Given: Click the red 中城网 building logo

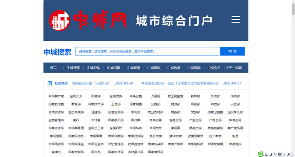Looking at the screenshot, I should click(x=58, y=20).
